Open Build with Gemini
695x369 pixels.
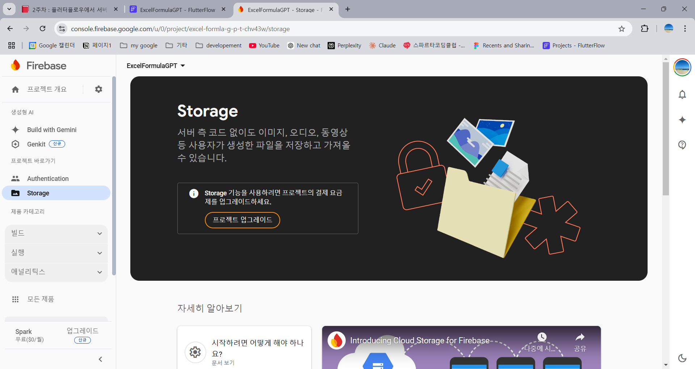pyautogui.click(x=52, y=130)
